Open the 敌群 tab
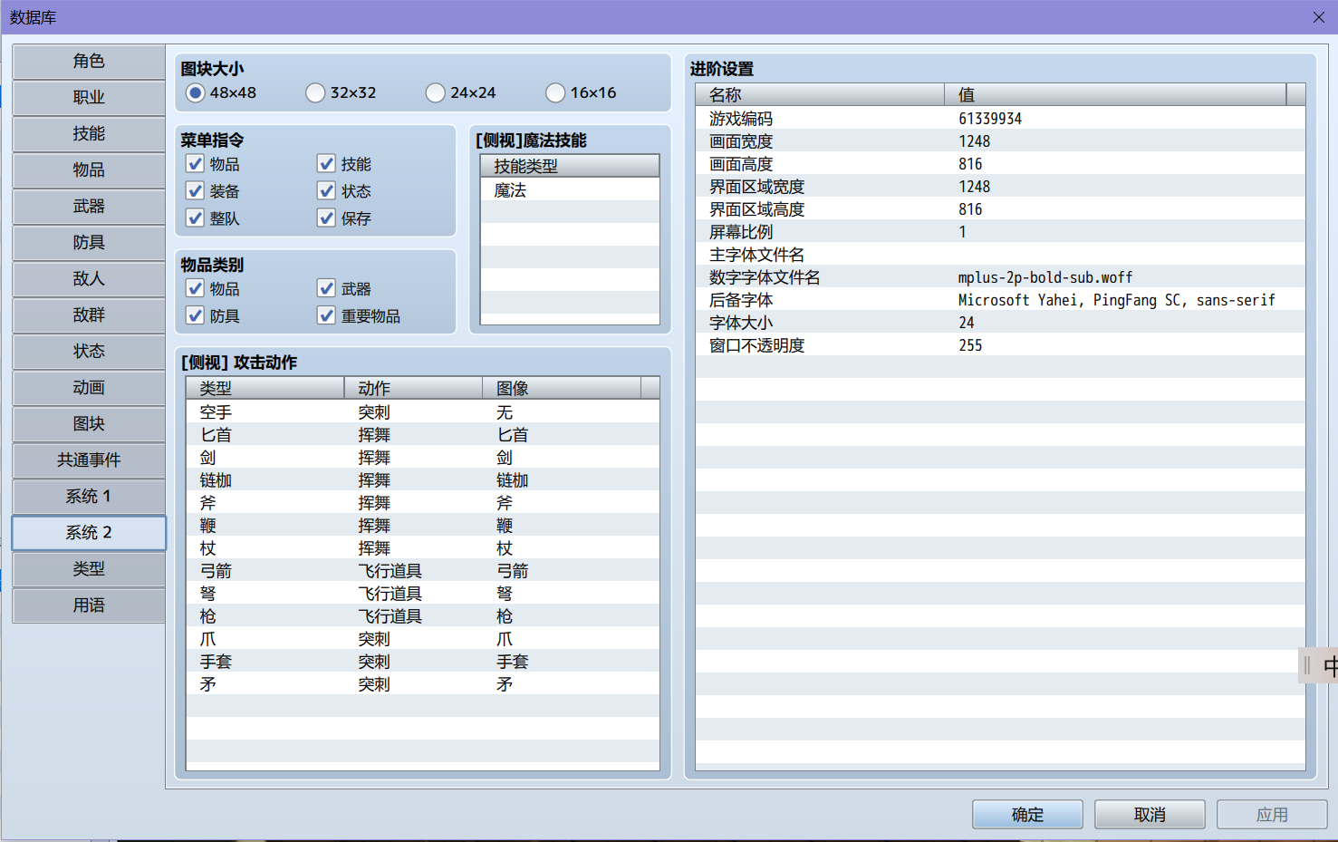 [x=89, y=315]
